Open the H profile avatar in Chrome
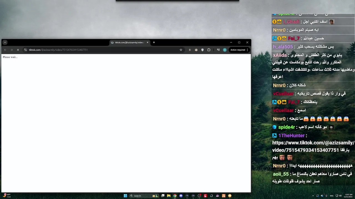Screen dimensions: 355x199 [x=225, y=50]
